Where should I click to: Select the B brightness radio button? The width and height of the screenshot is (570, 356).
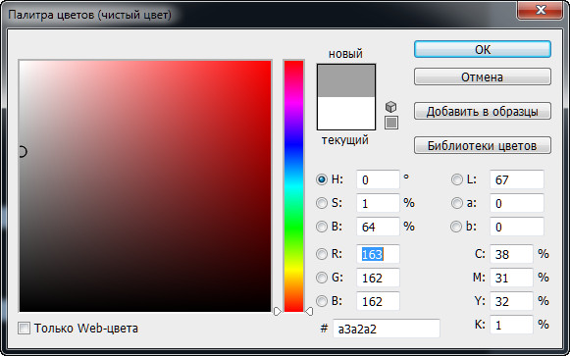click(x=322, y=227)
